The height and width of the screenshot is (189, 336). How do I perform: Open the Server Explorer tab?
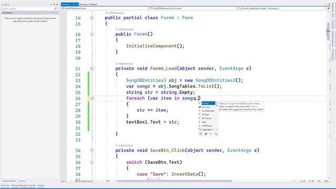[9, 181]
